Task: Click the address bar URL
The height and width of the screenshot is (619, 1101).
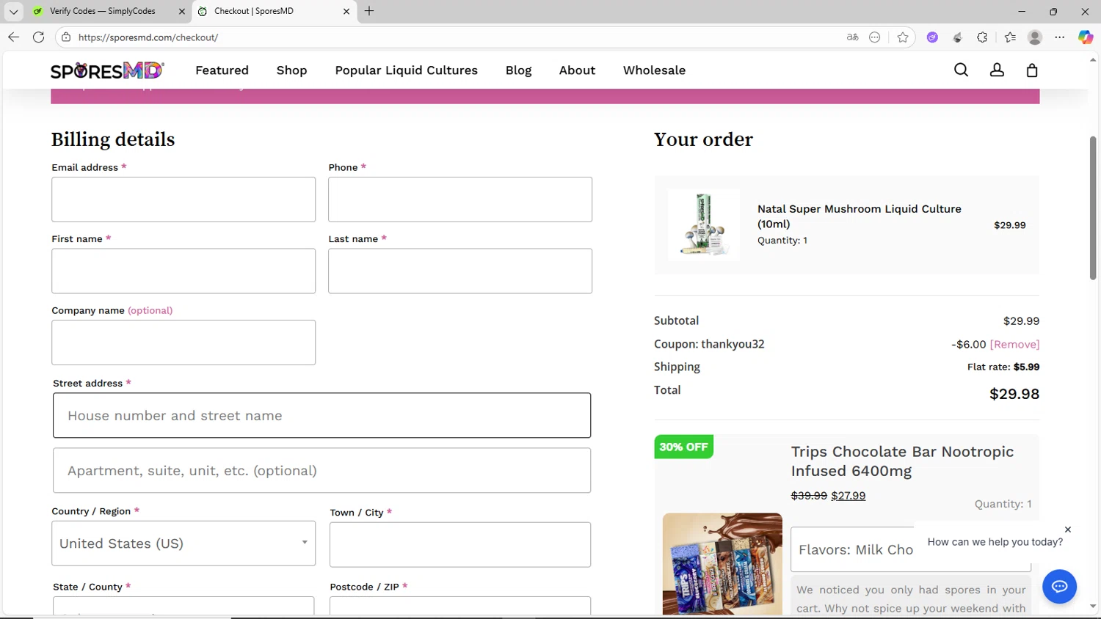Action: pos(148,37)
